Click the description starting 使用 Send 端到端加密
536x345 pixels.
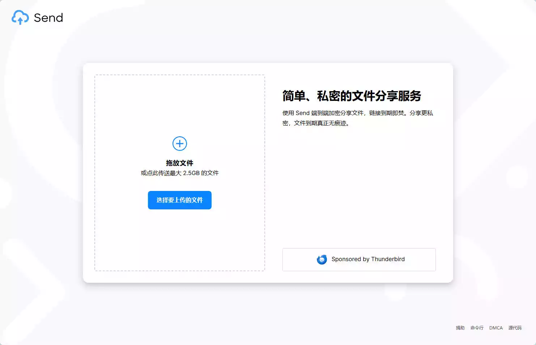358,118
